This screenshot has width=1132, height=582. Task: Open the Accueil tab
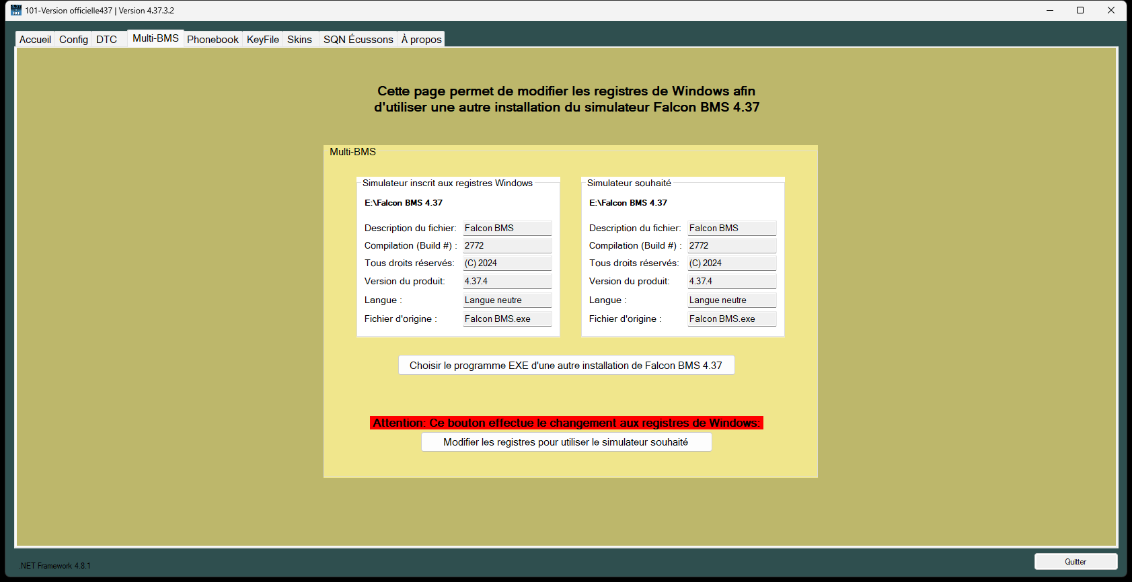(x=35, y=40)
